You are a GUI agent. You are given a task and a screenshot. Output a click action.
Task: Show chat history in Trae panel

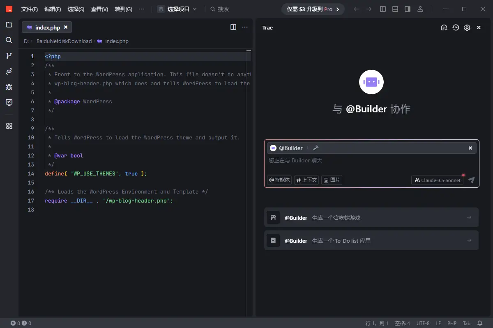[456, 27]
